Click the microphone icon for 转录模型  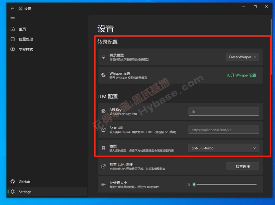[x=104, y=57]
